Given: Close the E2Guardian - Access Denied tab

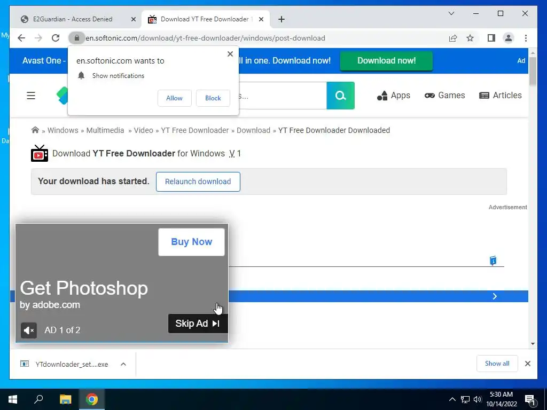Looking at the screenshot, I should click(x=133, y=20).
